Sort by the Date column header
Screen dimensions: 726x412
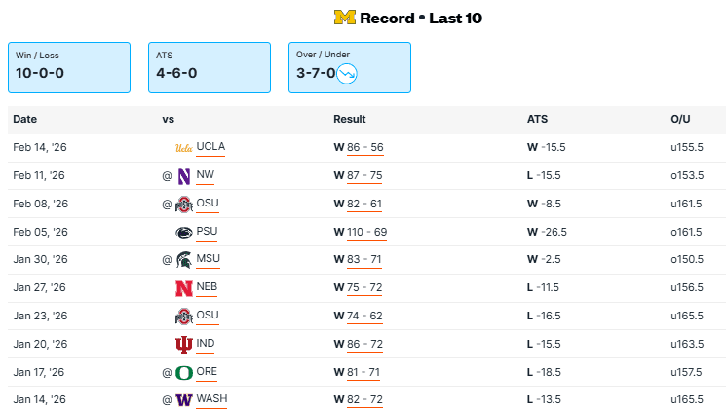click(24, 120)
